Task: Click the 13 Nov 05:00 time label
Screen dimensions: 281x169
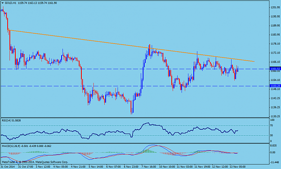Action: click(238, 167)
